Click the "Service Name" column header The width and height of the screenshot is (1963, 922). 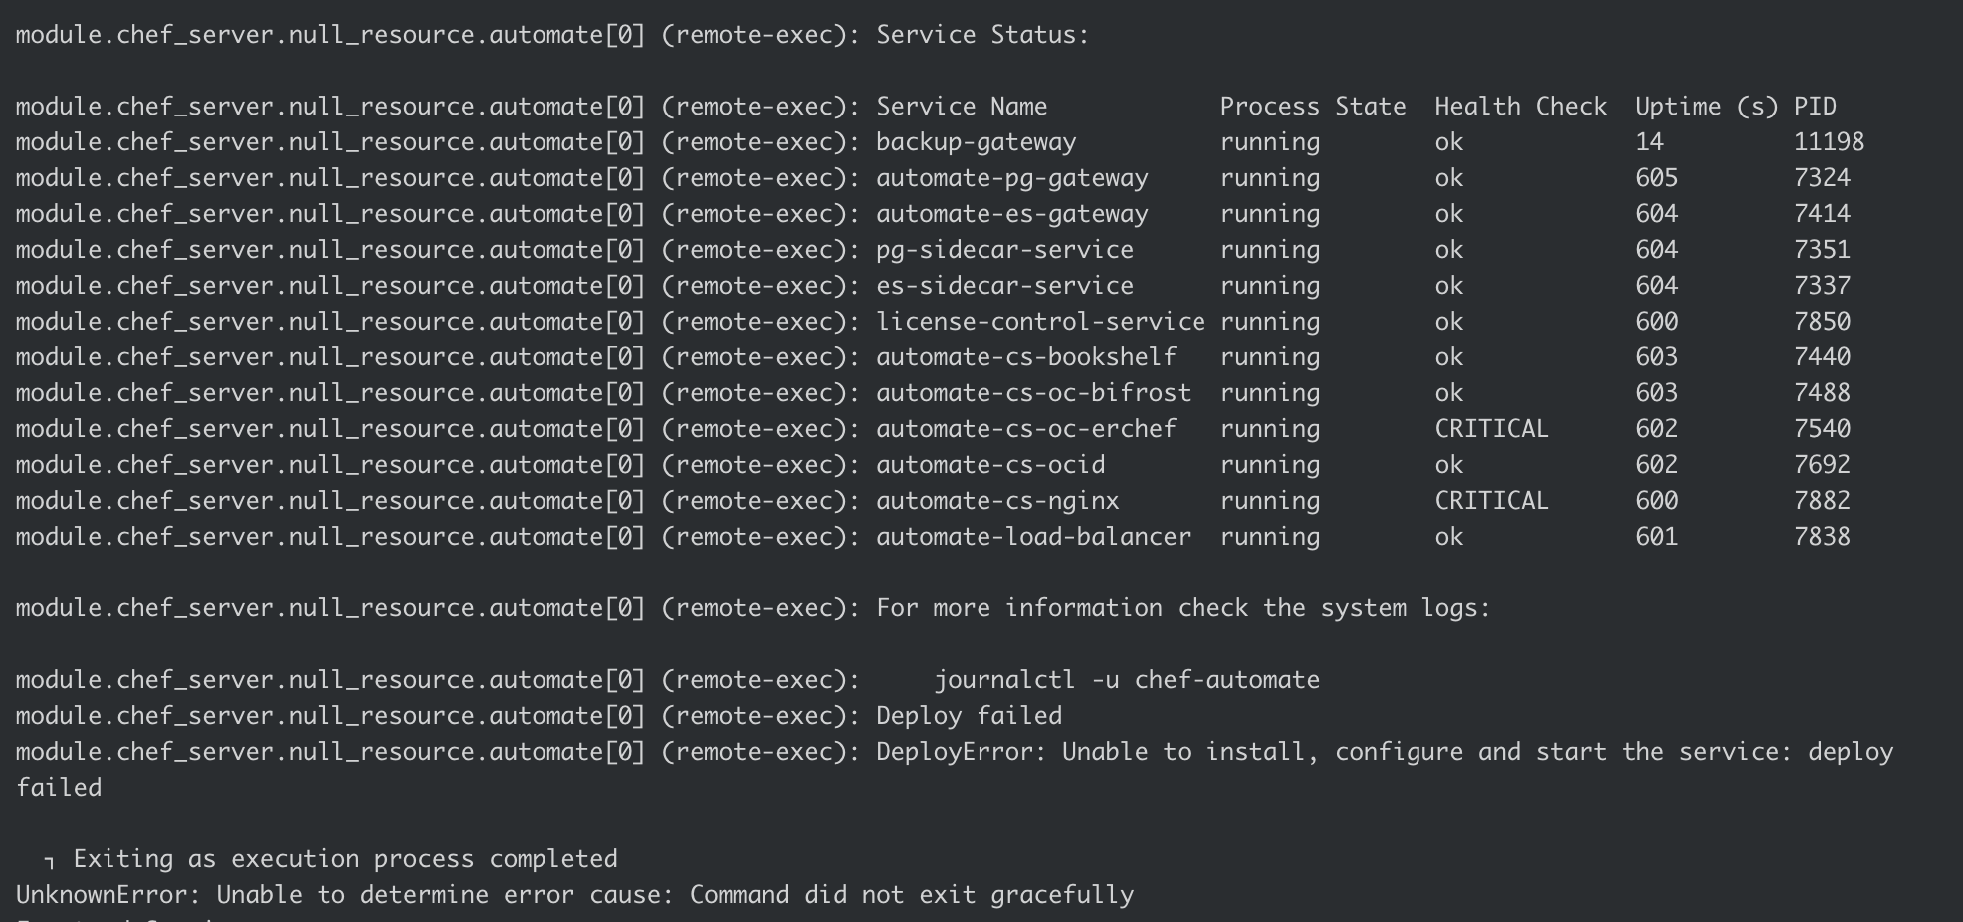(x=962, y=107)
